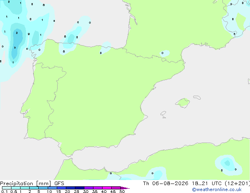Click the legend value label '25'
This screenshot has height=193, width=250.
point(76,191)
